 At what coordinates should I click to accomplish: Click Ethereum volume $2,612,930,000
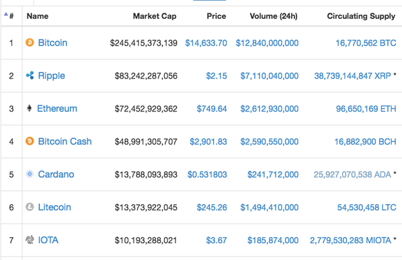coord(269,109)
